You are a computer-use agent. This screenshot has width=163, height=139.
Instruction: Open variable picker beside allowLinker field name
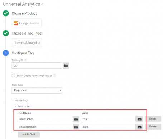click(76, 119)
